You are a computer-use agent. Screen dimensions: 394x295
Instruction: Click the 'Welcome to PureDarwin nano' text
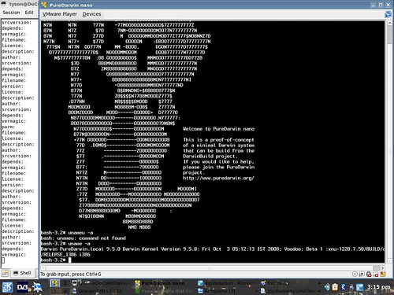pos(218,129)
